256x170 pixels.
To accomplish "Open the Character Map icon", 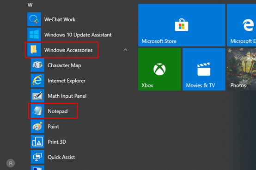I will coord(37,65).
